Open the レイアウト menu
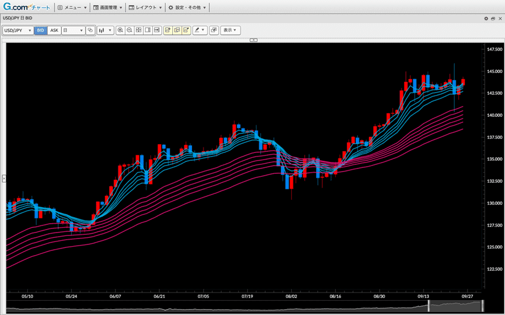This screenshot has height=315, width=505. (145, 7)
